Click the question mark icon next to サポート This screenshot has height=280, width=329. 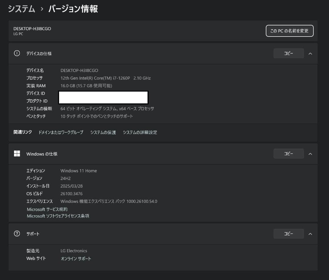pyautogui.click(x=17, y=234)
